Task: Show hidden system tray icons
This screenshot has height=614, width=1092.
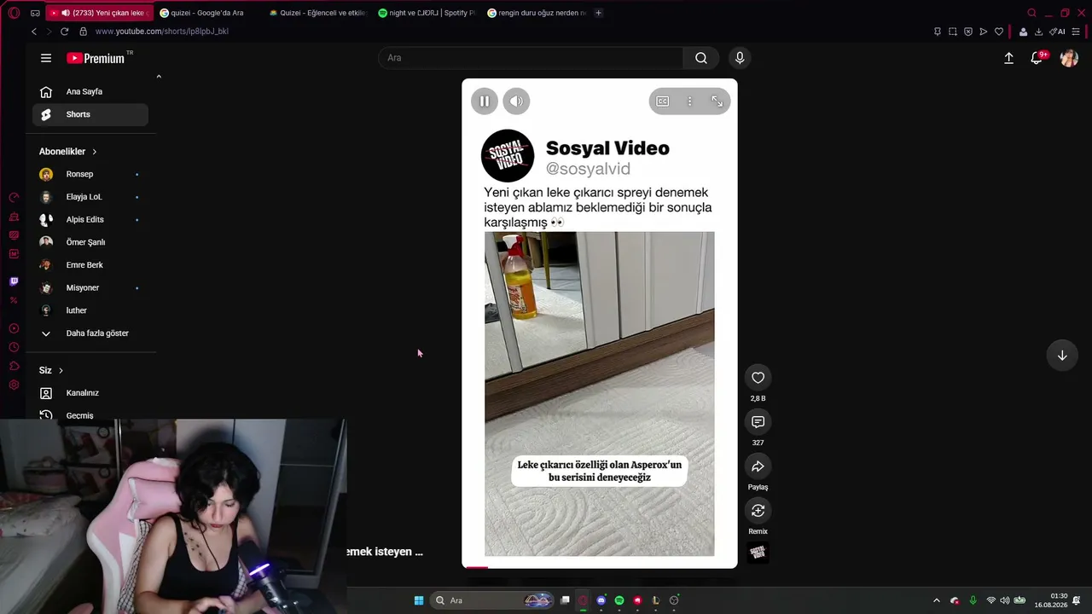Action: (936, 600)
